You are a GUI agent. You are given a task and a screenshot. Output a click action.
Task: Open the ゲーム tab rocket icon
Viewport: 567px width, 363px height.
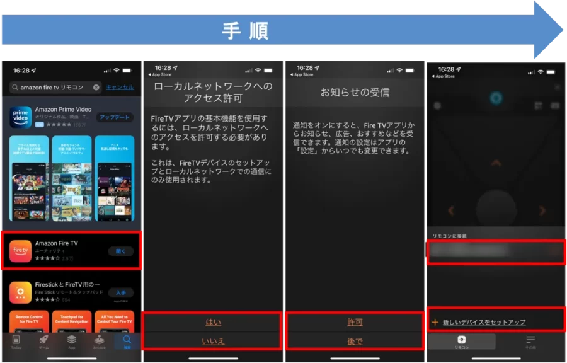click(43, 342)
